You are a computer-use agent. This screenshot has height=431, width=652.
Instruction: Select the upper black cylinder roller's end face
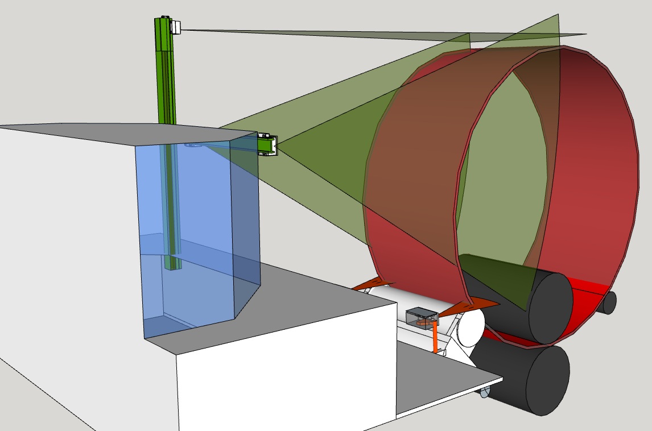(x=550, y=308)
